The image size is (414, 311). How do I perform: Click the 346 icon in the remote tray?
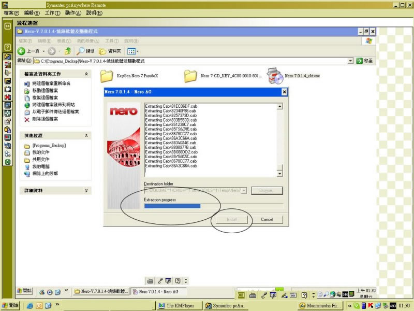click(x=345, y=294)
